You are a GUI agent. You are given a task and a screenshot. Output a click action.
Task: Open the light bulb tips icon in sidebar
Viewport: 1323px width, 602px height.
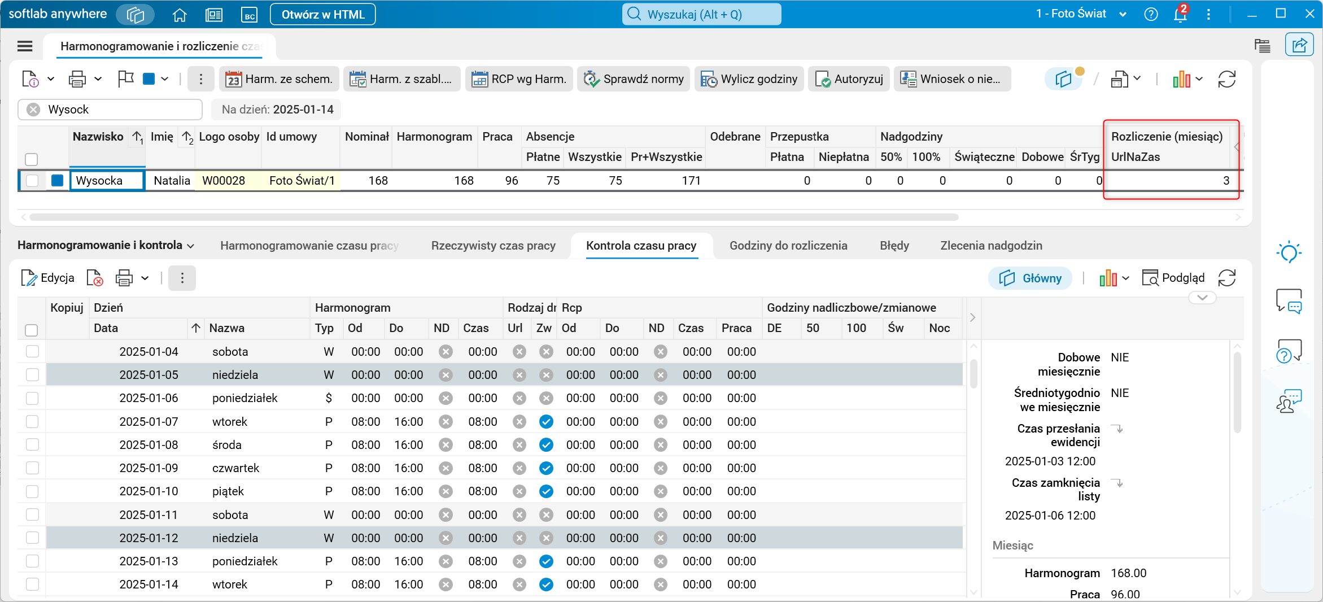[x=1289, y=252]
